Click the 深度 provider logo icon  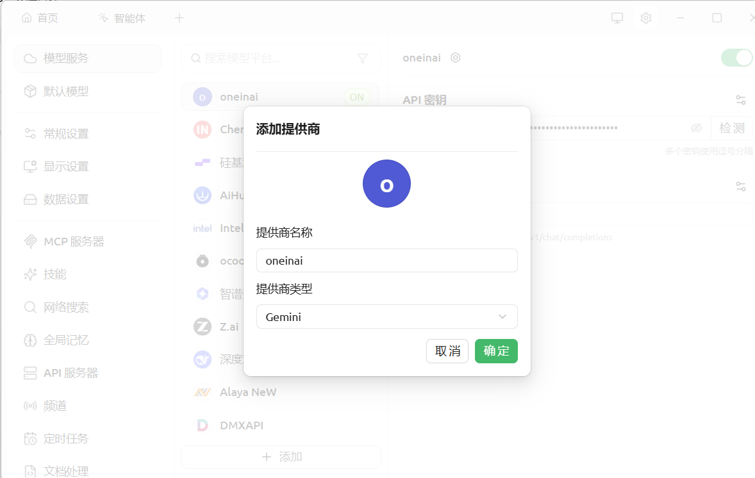coord(203,359)
